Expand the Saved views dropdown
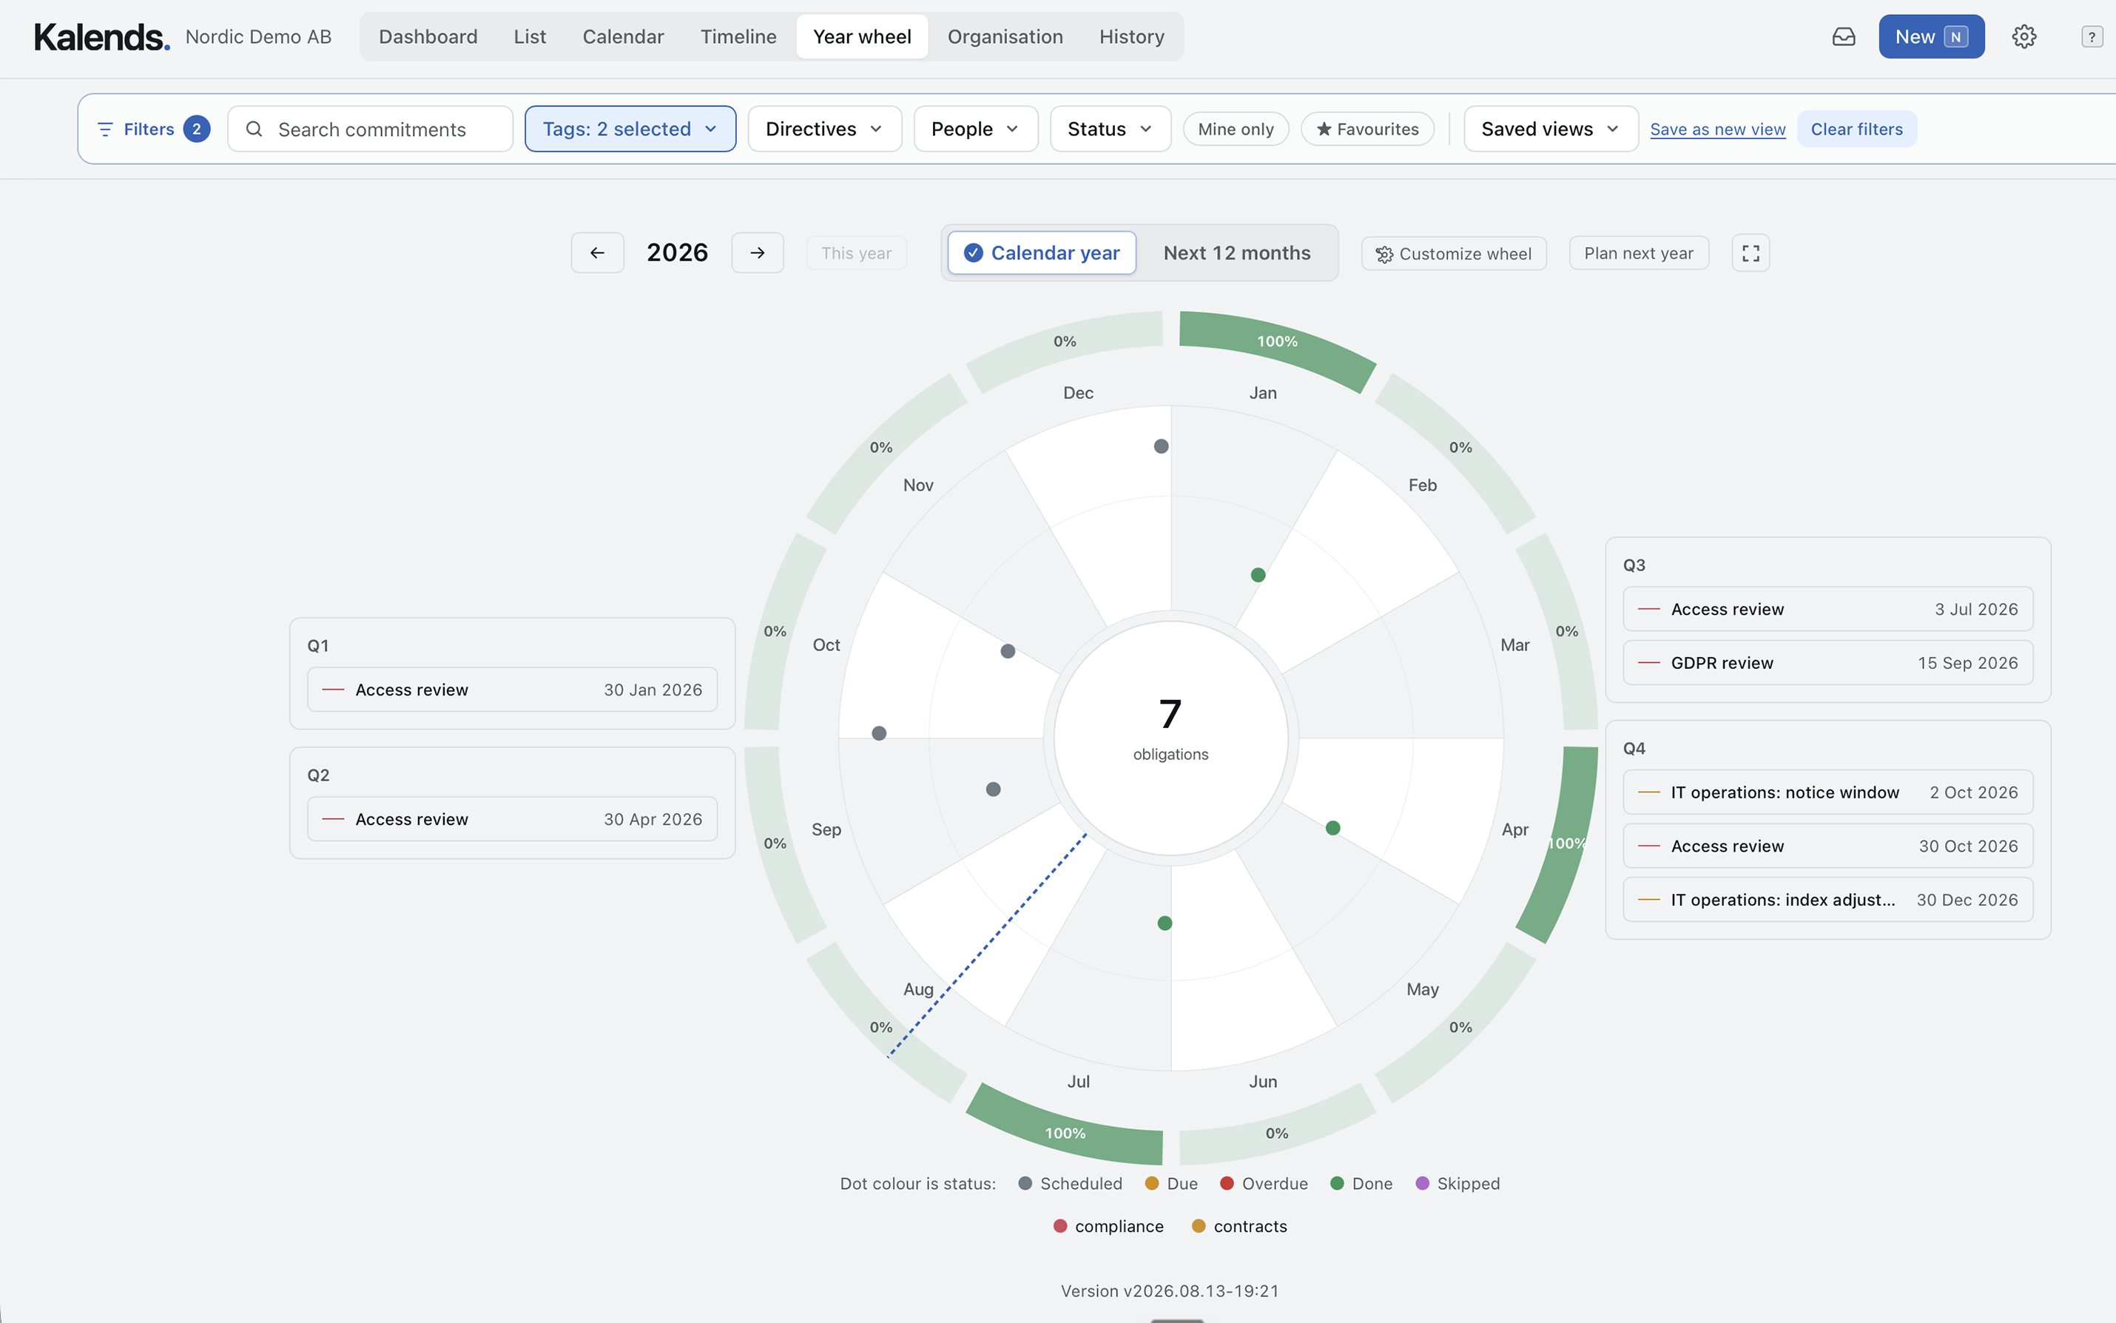 tap(1550, 129)
